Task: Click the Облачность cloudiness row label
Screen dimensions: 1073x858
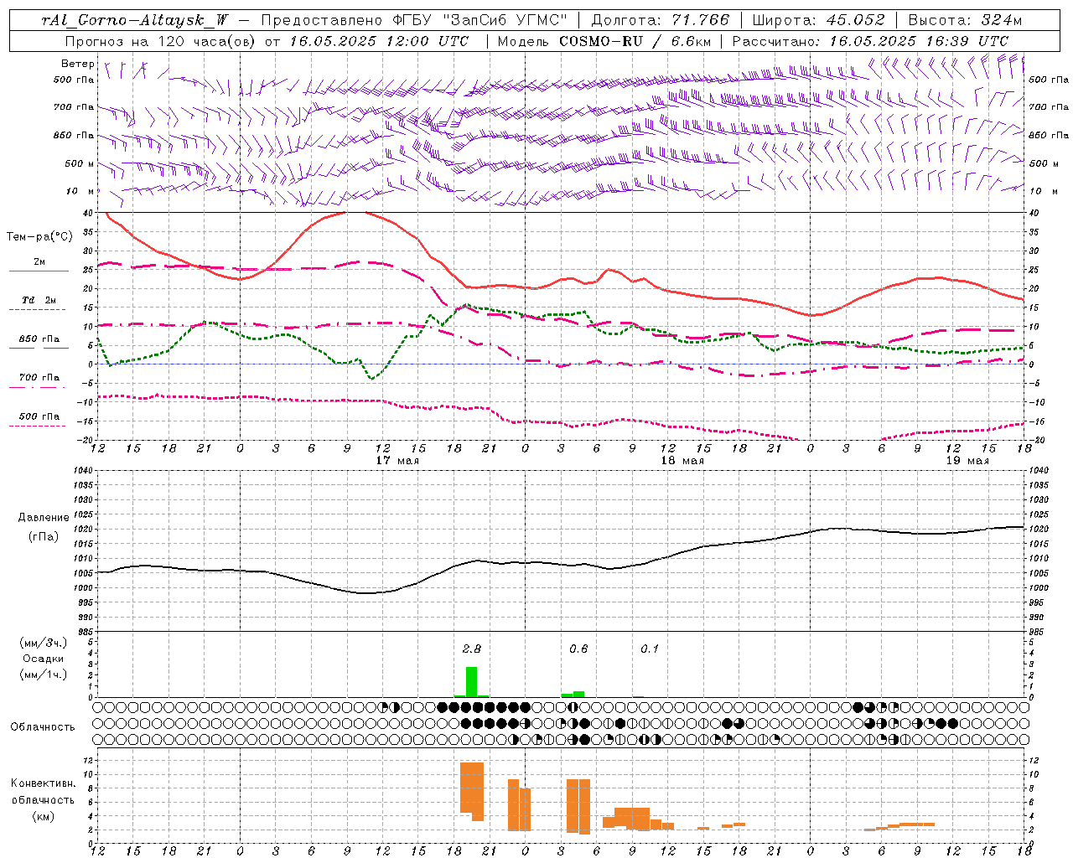Action: point(43,726)
